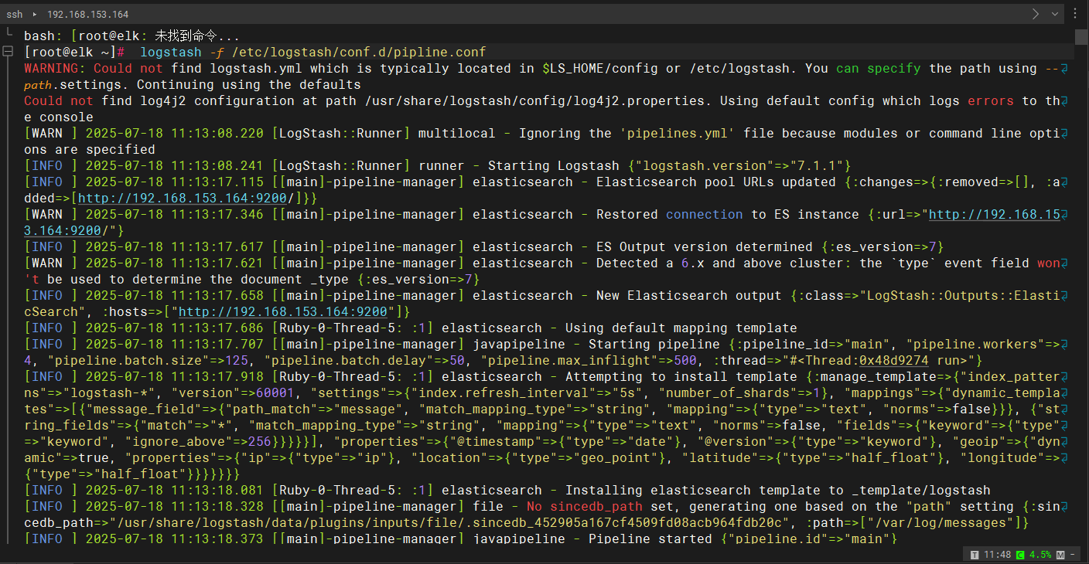Click the 'M' memory icon in status bar

[x=1060, y=555]
